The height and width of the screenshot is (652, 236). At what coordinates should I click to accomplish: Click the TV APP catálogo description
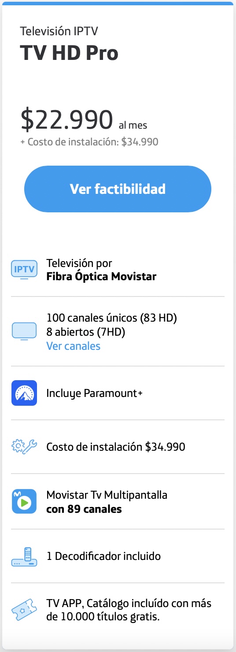[x=129, y=610]
